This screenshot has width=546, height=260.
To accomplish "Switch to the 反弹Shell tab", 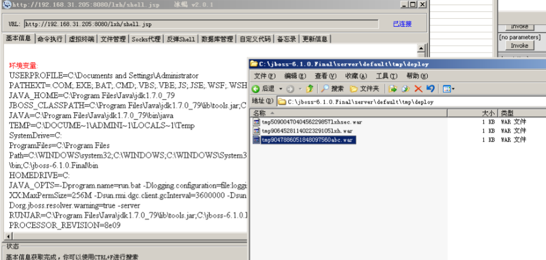I will [x=180, y=39].
